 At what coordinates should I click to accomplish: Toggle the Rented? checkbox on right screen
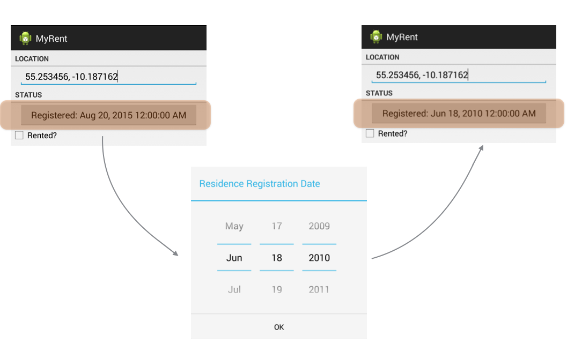[370, 133]
